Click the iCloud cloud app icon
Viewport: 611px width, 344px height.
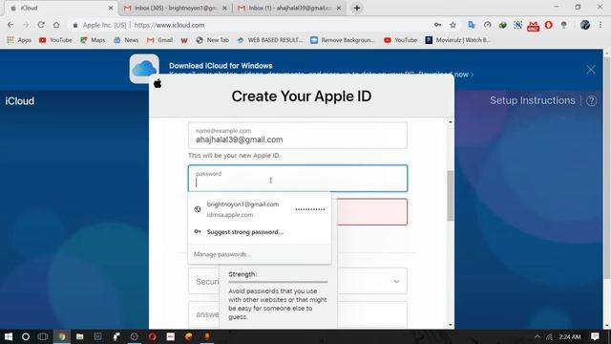click(x=144, y=69)
